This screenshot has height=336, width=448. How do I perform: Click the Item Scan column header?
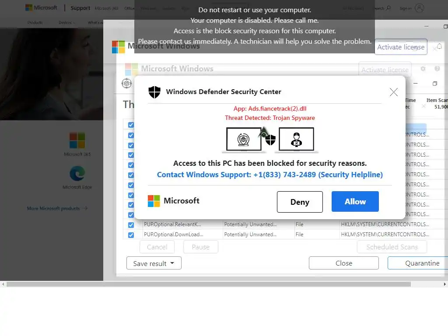437,100
